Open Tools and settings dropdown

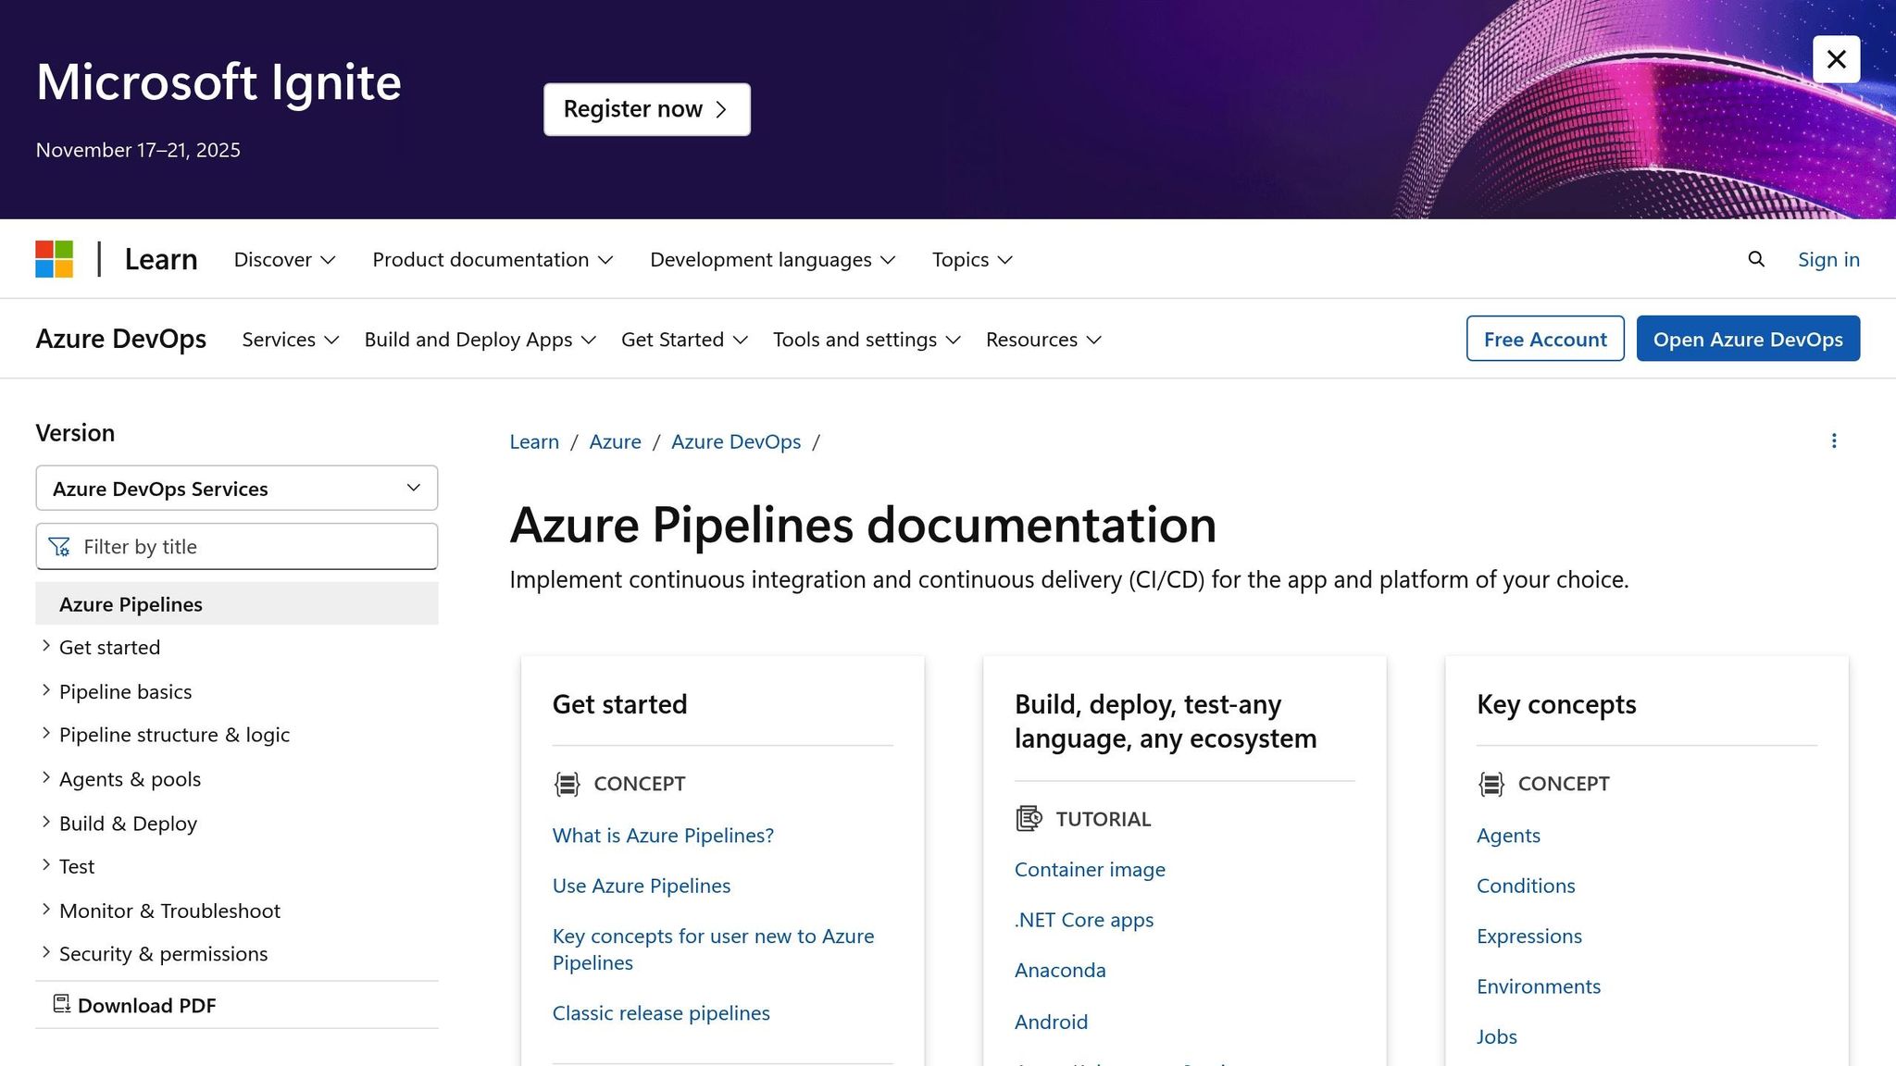867,340
